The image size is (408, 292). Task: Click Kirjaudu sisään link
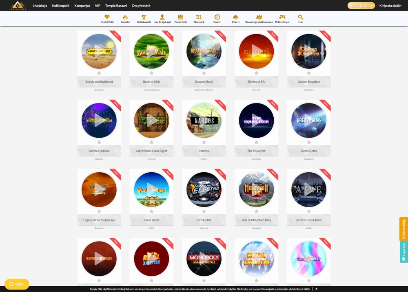(x=390, y=6)
